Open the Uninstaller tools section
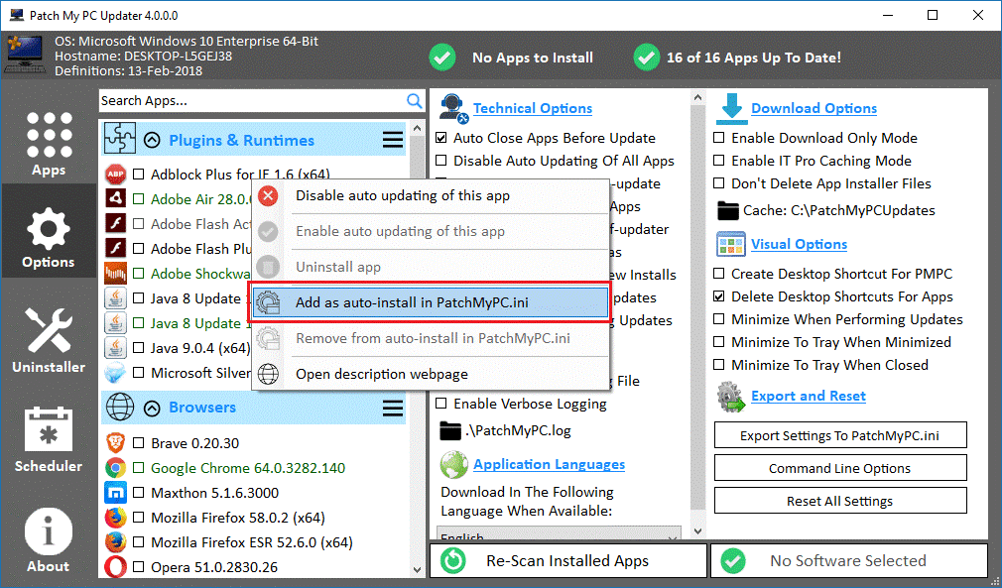This screenshot has height=588, width=1002. coord(49,340)
